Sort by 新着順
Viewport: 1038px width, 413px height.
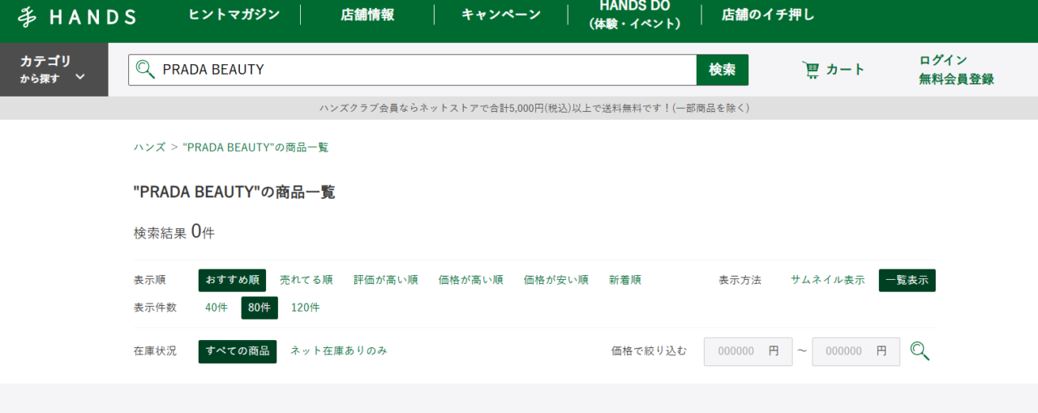(x=625, y=280)
